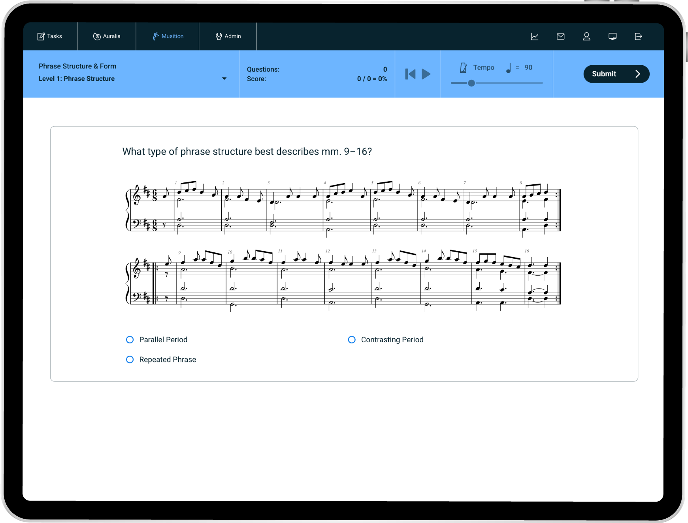Open the Level 1: Phrase Structure selector

coord(77,79)
